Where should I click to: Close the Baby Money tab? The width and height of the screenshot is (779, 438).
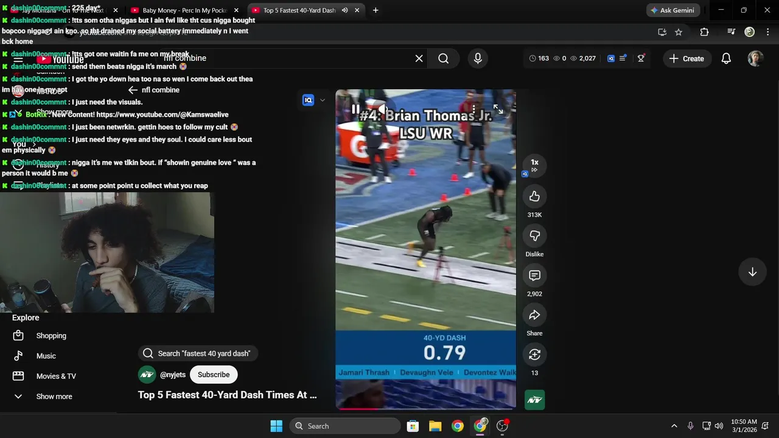[236, 10]
